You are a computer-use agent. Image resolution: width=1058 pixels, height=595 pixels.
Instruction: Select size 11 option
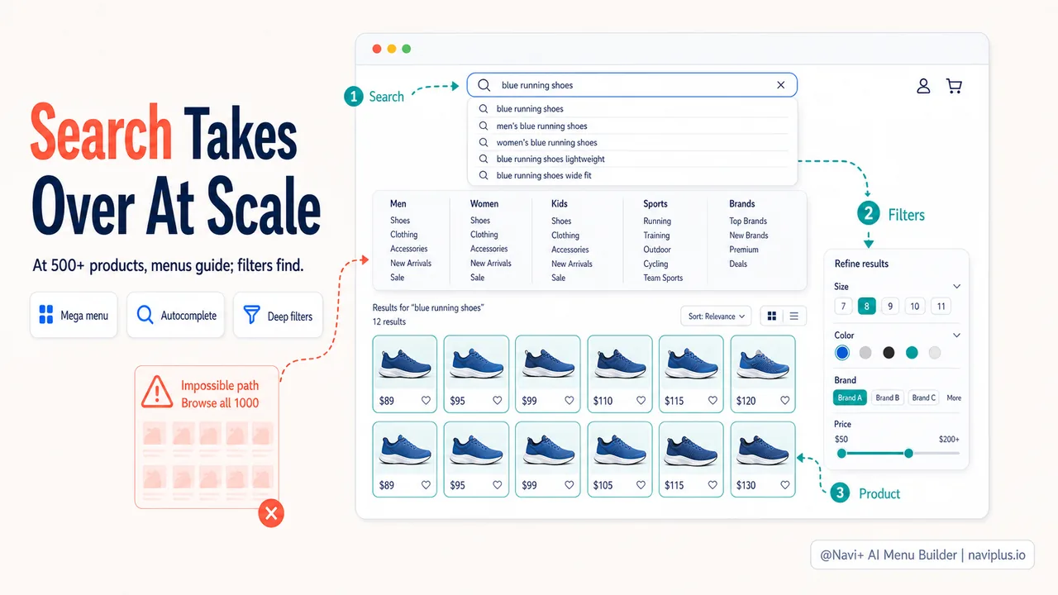point(941,306)
